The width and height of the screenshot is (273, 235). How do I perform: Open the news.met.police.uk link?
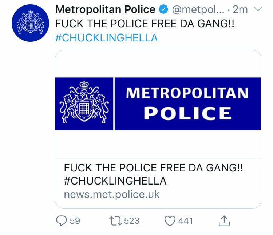112,194
